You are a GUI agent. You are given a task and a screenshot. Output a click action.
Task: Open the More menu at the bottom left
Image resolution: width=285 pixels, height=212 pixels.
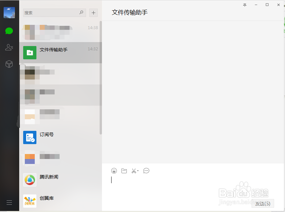coord(9,202)
